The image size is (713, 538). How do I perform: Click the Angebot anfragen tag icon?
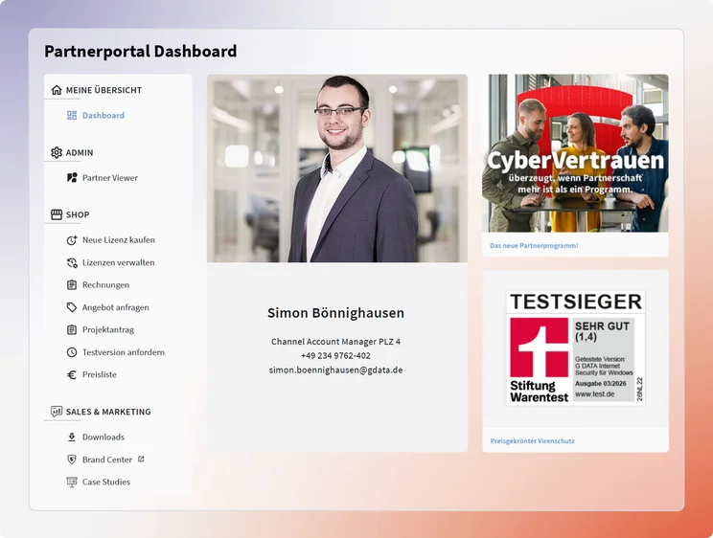click(72, 307)
